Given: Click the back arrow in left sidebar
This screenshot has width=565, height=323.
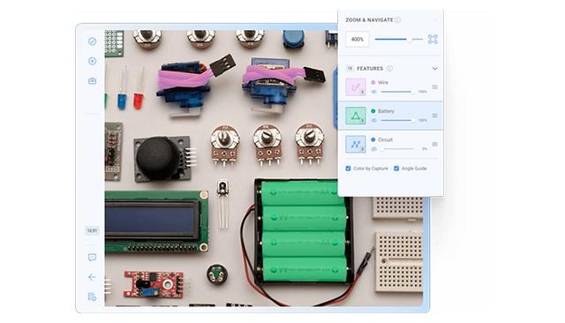Looking at the screenshot, I should tap(92, 277).
